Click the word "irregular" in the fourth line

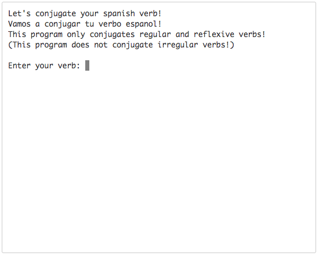[x=178, y=45]
